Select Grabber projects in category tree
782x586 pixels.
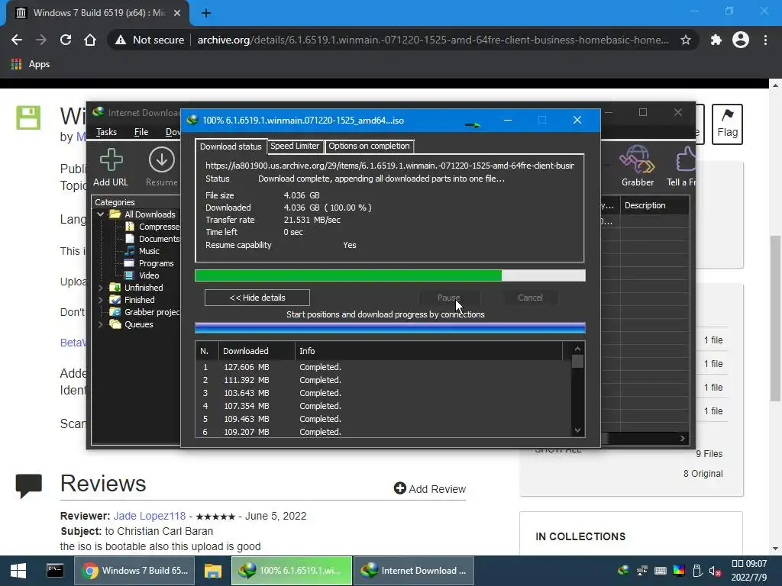(x=152, y=312)
